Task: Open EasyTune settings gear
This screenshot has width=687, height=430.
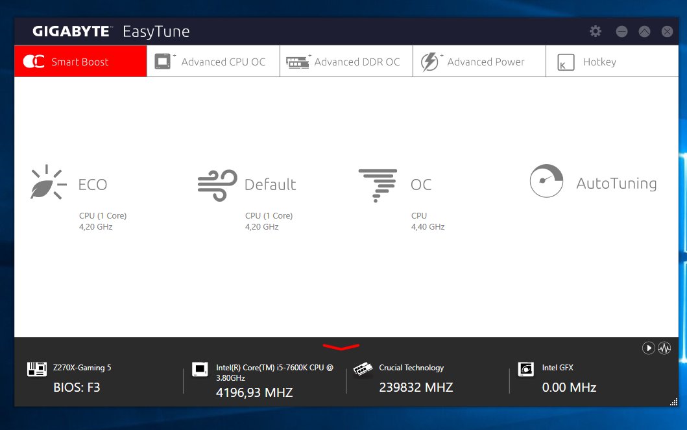Action: tap(595, 31)
